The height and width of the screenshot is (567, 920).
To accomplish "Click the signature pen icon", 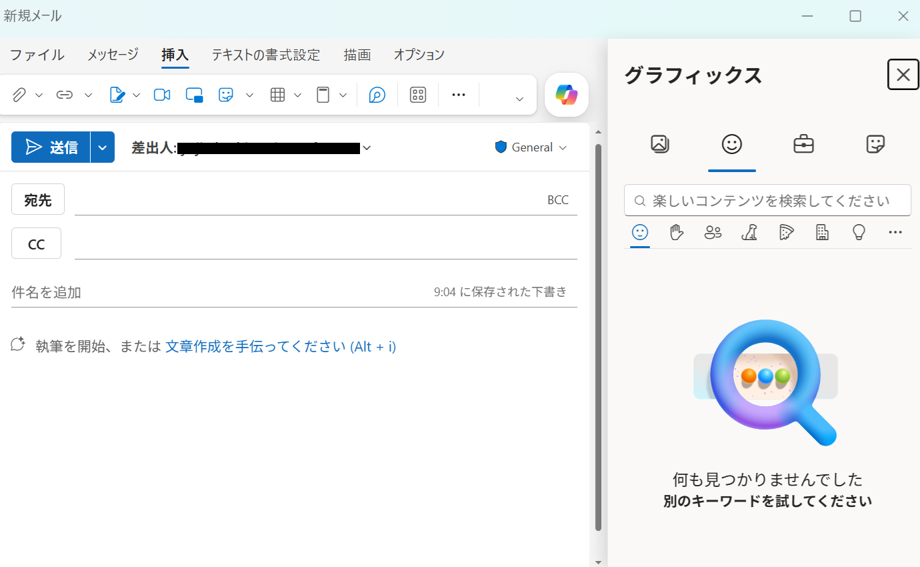I will tap(117, 95).
